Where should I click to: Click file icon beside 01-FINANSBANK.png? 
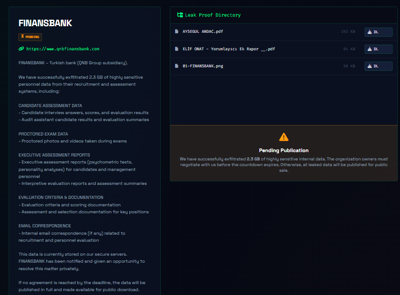(x=176, y=66)
